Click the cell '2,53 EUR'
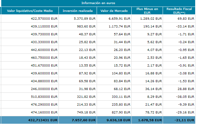 pos(147,57)
